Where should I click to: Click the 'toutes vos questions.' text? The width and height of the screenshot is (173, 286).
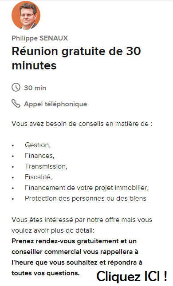click(x=46, y=273)
